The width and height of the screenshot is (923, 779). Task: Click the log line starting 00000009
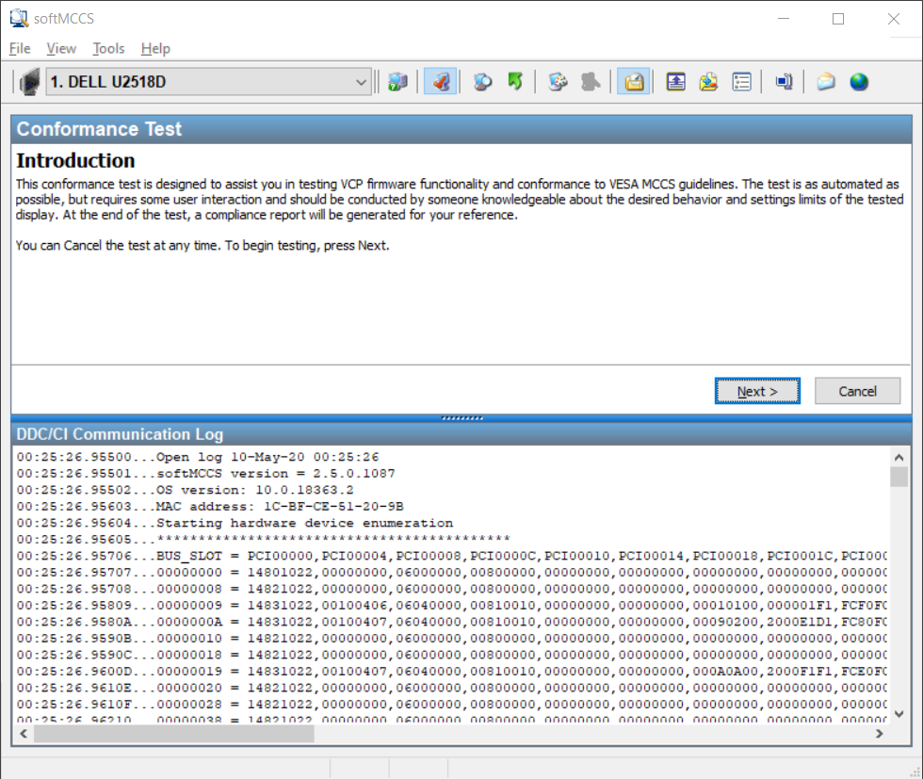click(451, 606)
